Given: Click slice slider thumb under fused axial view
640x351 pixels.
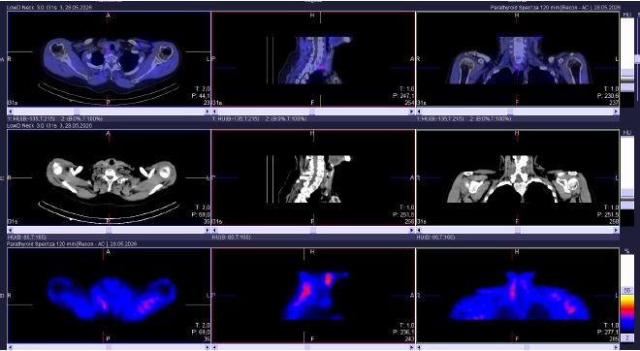Looking at the screenshot, I should [77, 112].
